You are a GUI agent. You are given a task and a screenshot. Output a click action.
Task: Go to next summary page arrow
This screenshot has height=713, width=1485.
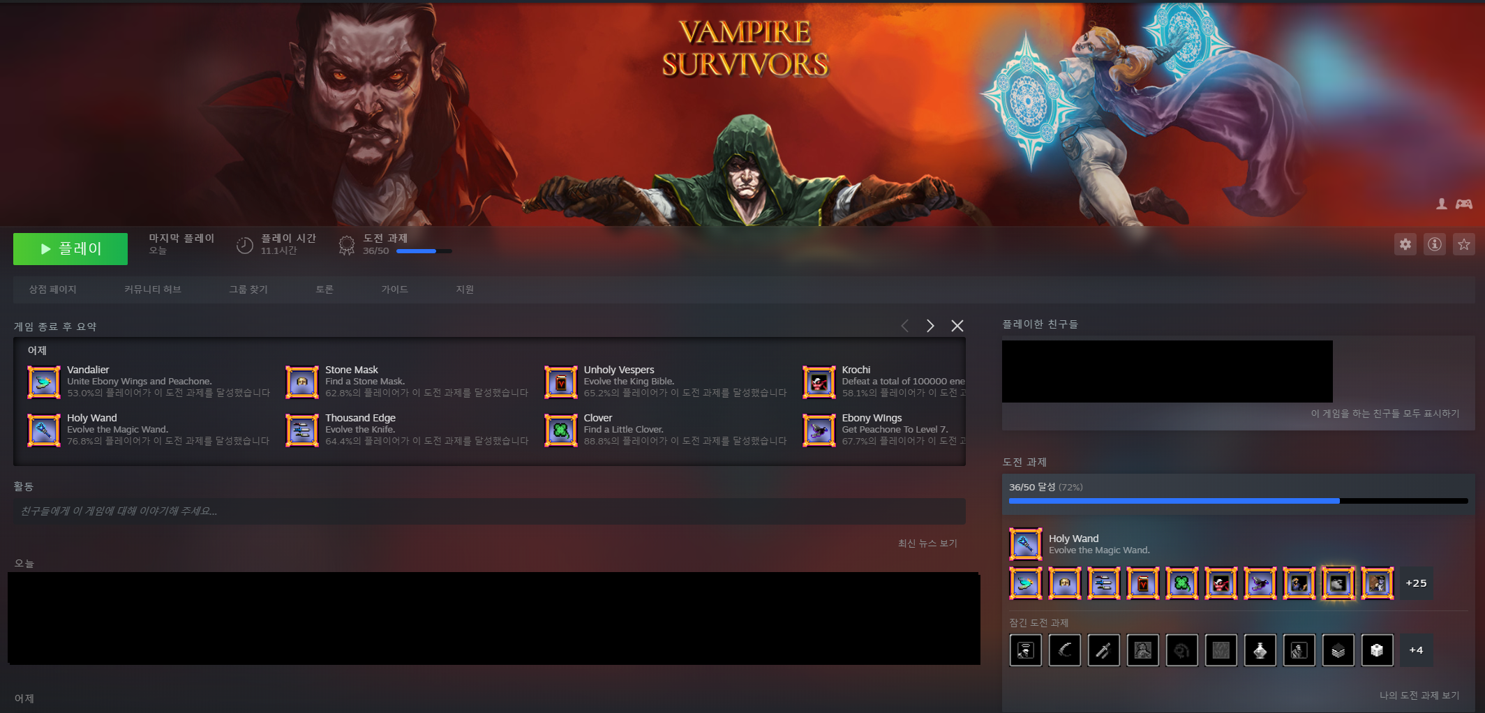930,326
